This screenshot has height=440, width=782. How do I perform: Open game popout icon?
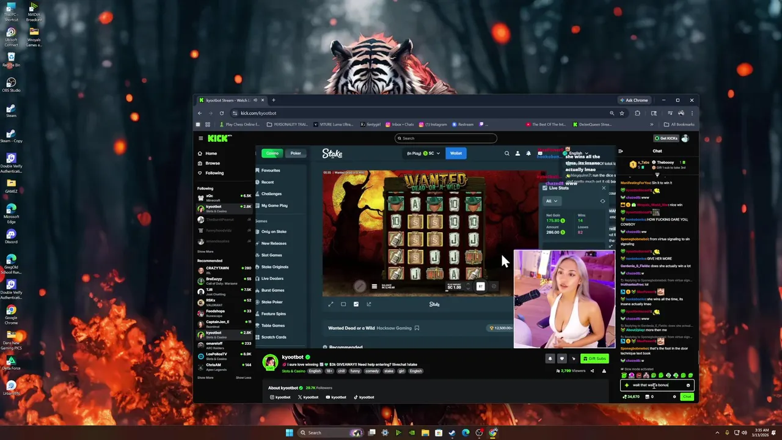tap(369, 304)
